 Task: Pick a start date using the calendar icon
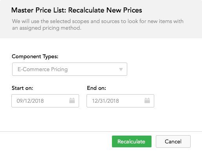tap(72, 100)
